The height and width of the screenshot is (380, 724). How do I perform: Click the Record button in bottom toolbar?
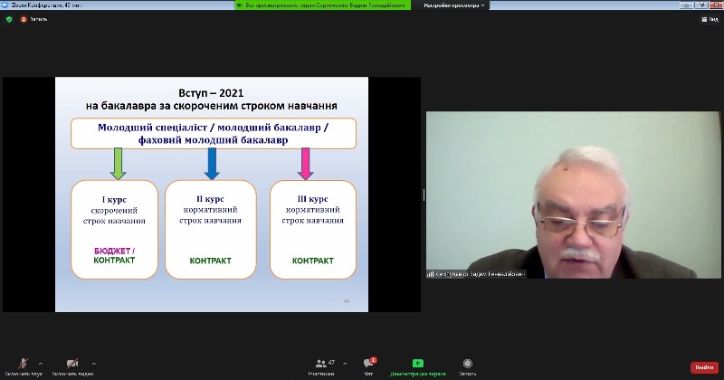(x=467, y=366)
